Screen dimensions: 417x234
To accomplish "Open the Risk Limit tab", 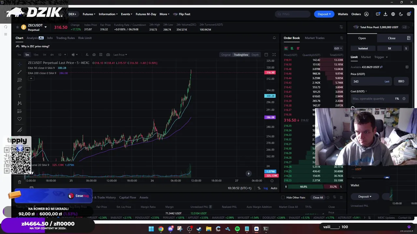I will coord(85,38).
